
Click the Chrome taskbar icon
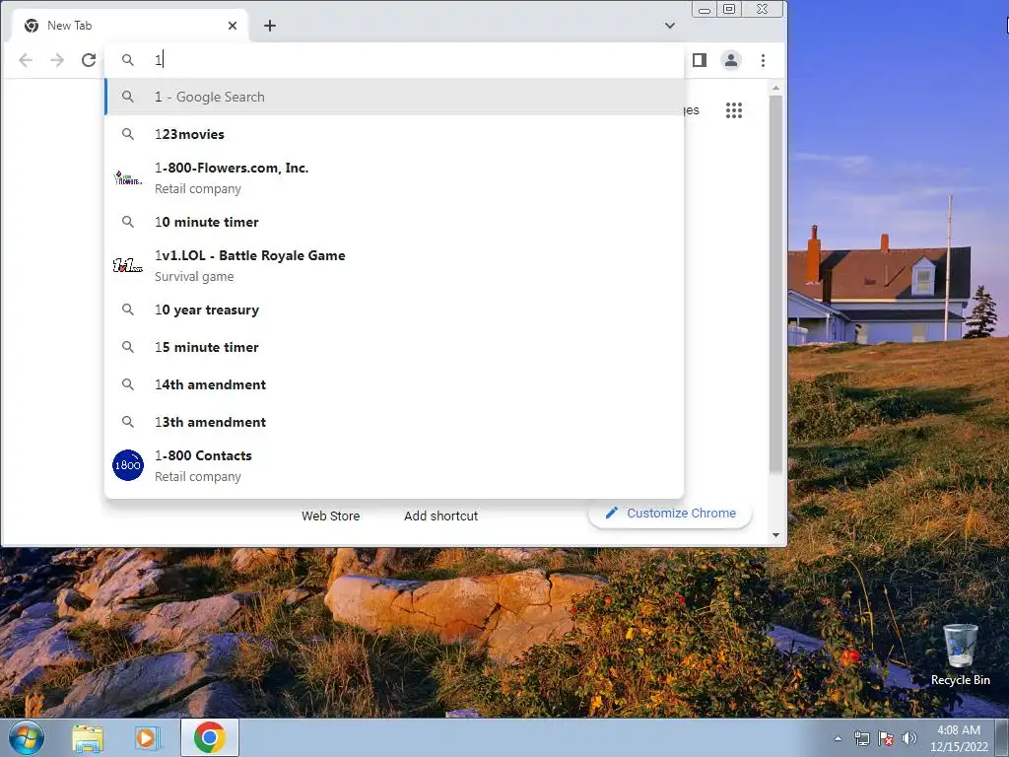pos(209,737)
